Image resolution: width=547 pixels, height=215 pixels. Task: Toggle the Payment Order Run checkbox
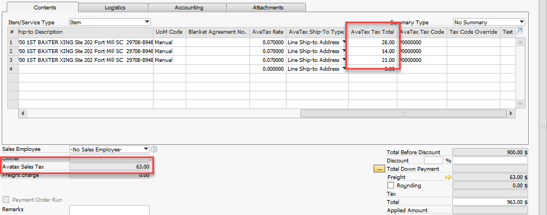(6, 200)
